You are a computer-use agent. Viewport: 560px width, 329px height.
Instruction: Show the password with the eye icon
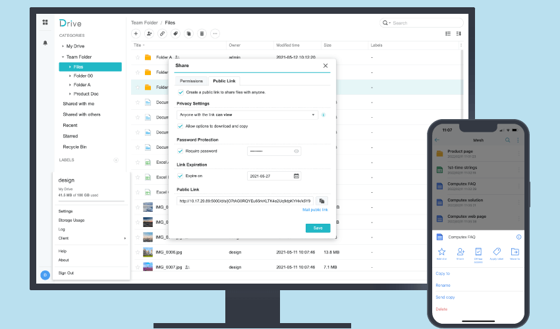296,151
